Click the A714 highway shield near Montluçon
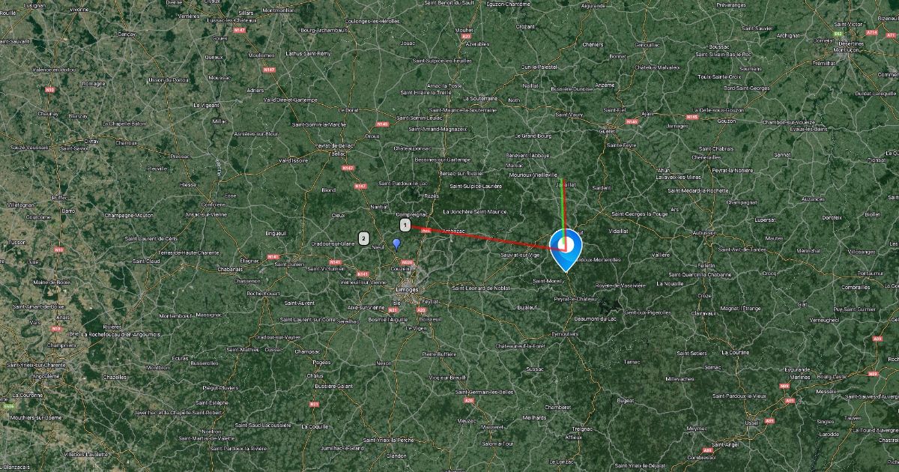The height and width of the screenshot is (472, 899). pyautogui.click(x=871, y=33)
